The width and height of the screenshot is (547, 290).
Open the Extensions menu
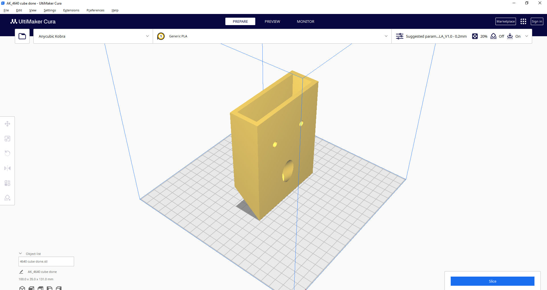pos(71,10)
